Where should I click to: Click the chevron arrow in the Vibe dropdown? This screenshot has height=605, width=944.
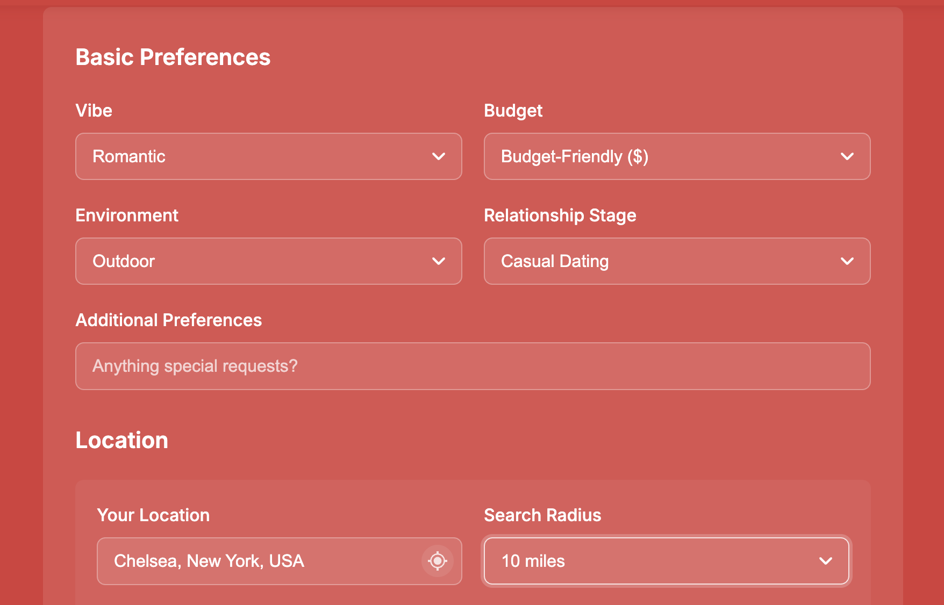[439, 156]
